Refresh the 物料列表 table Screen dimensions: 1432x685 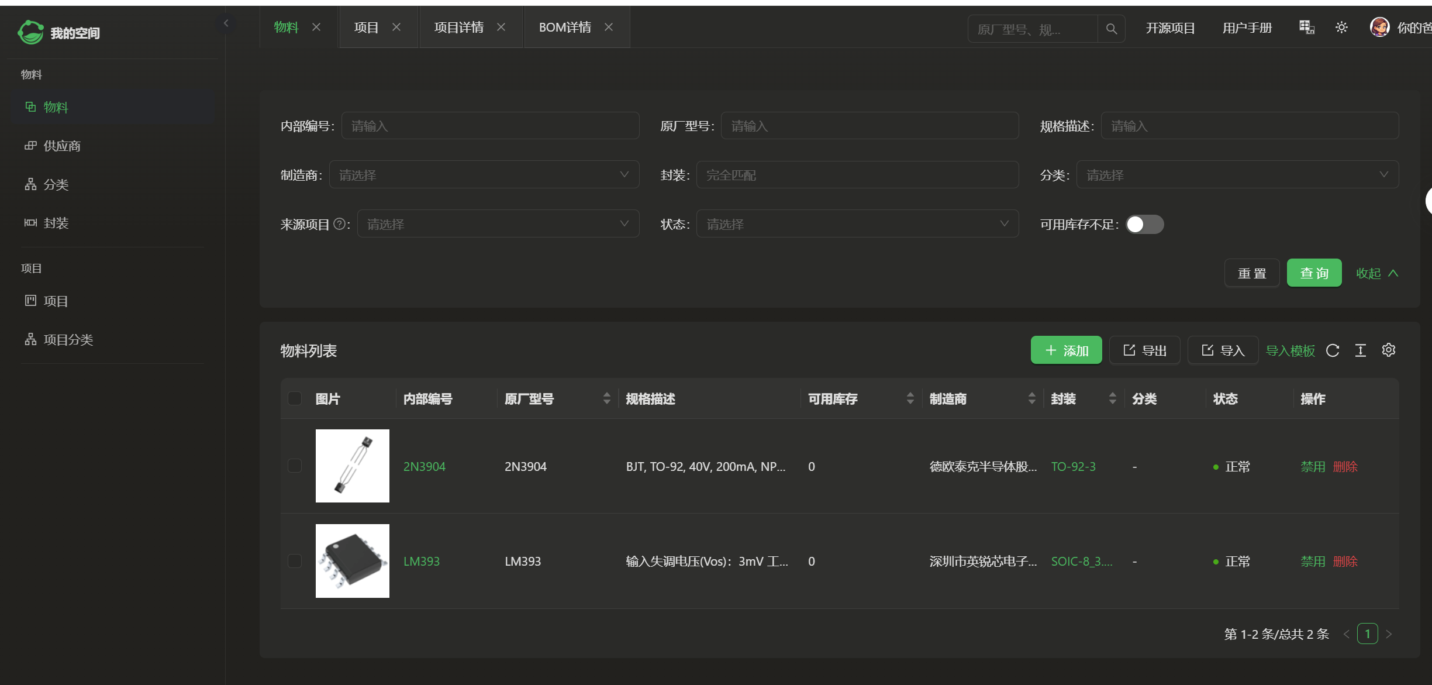(1333, 350)
